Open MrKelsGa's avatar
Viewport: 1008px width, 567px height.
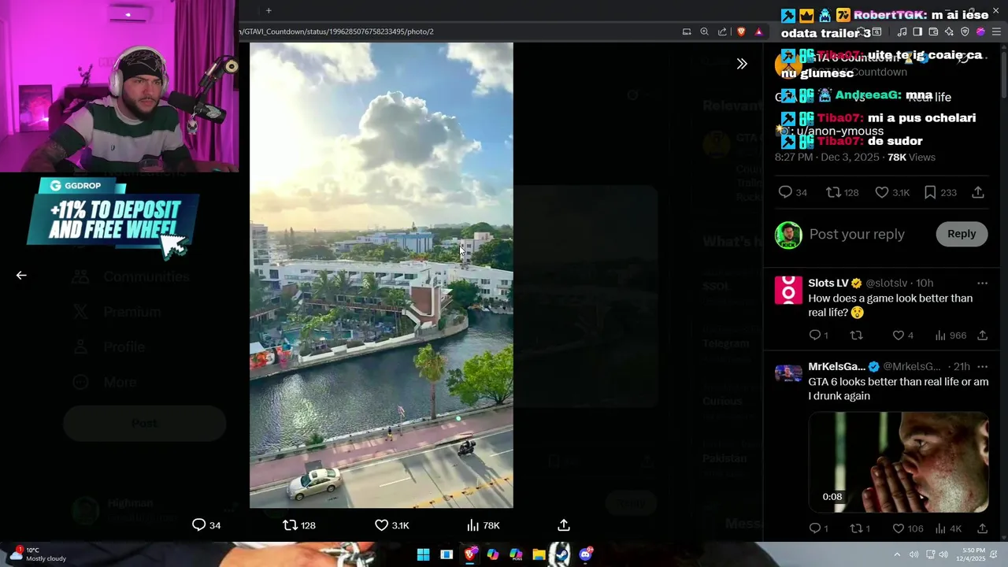tap(788, 373)
